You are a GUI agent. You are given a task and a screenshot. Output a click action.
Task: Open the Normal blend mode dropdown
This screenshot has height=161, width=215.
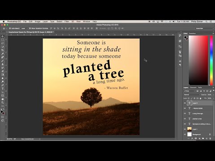192,95
